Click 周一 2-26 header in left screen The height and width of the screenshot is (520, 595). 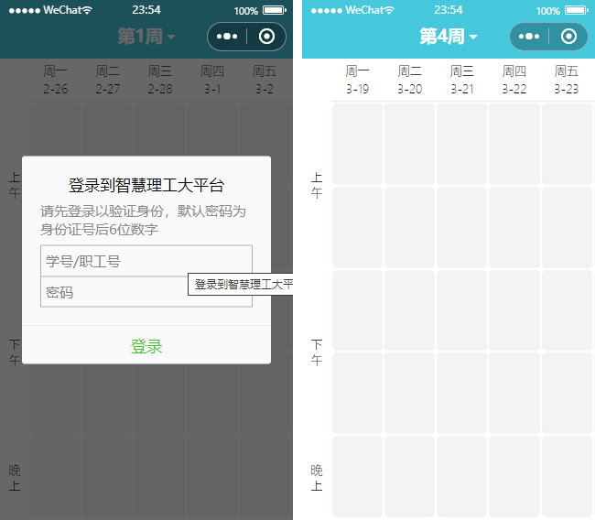point(55,80)
